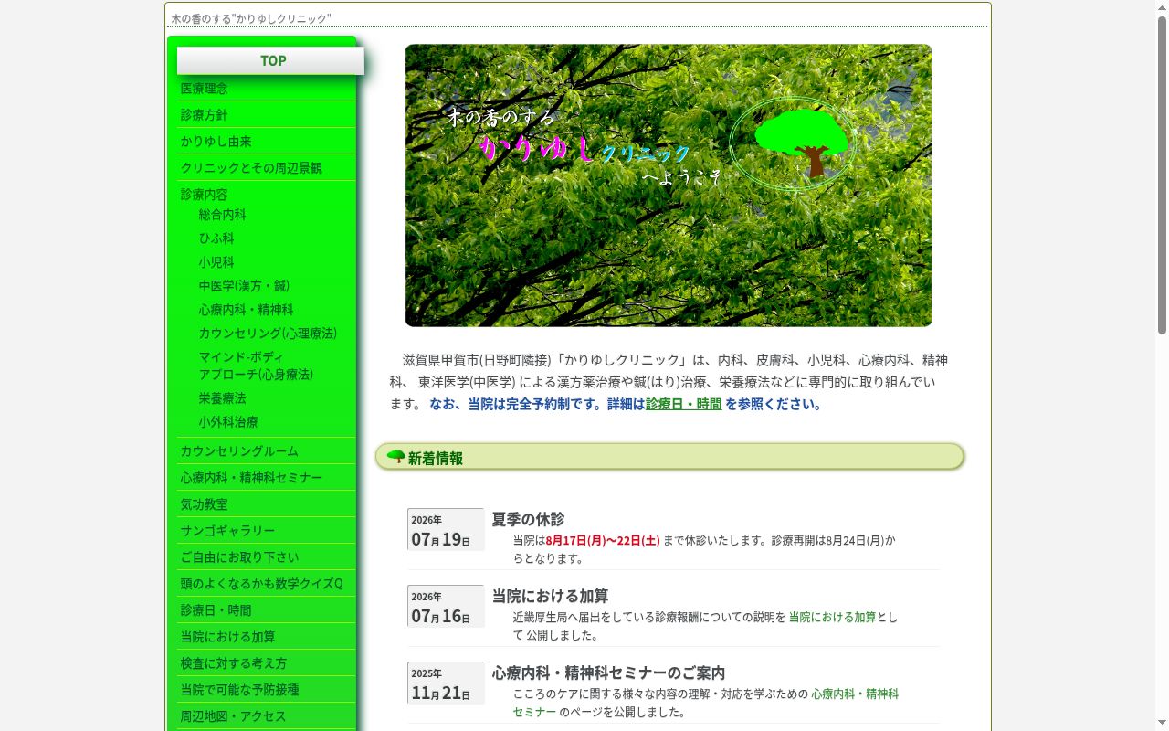Click 心療内科・精神科セミナーのご案内 heading
The image size is (1169, 731).
[x=608, y=673]
